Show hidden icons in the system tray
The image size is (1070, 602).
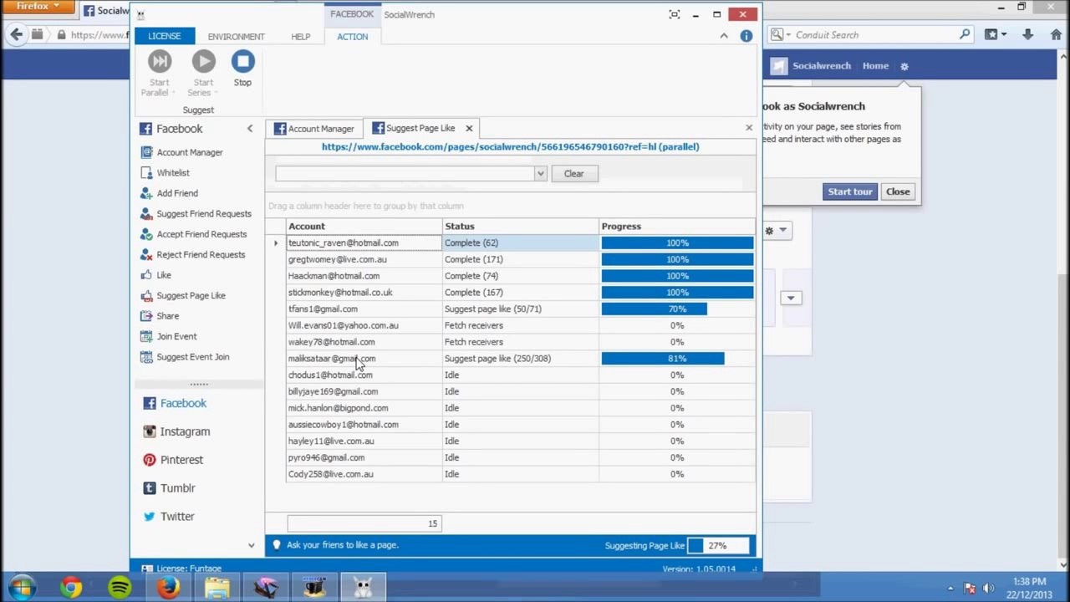(950, 588)
